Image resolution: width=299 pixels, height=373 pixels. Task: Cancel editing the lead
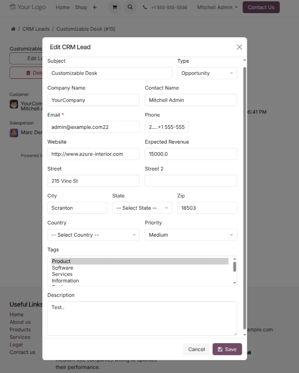point(196,349)
